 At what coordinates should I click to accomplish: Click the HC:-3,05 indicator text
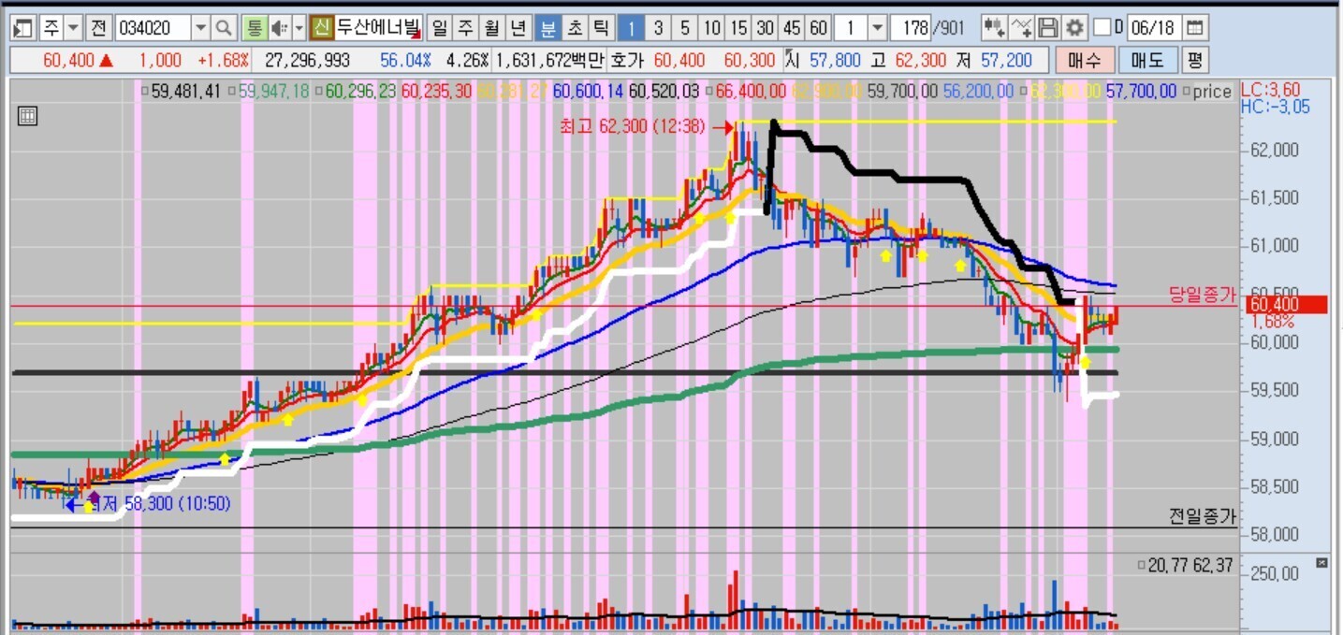1275,108
